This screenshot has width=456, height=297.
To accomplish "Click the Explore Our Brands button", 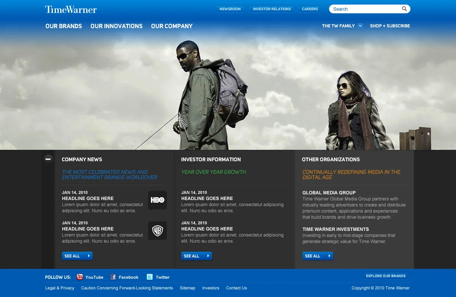I will tap(386, 276).
